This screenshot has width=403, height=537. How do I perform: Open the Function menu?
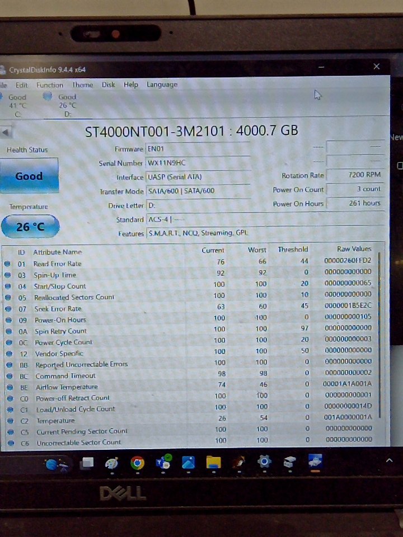coord(50,85)
